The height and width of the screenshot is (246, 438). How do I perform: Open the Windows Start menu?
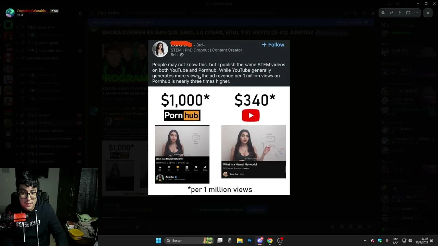[x=158, y=241]
